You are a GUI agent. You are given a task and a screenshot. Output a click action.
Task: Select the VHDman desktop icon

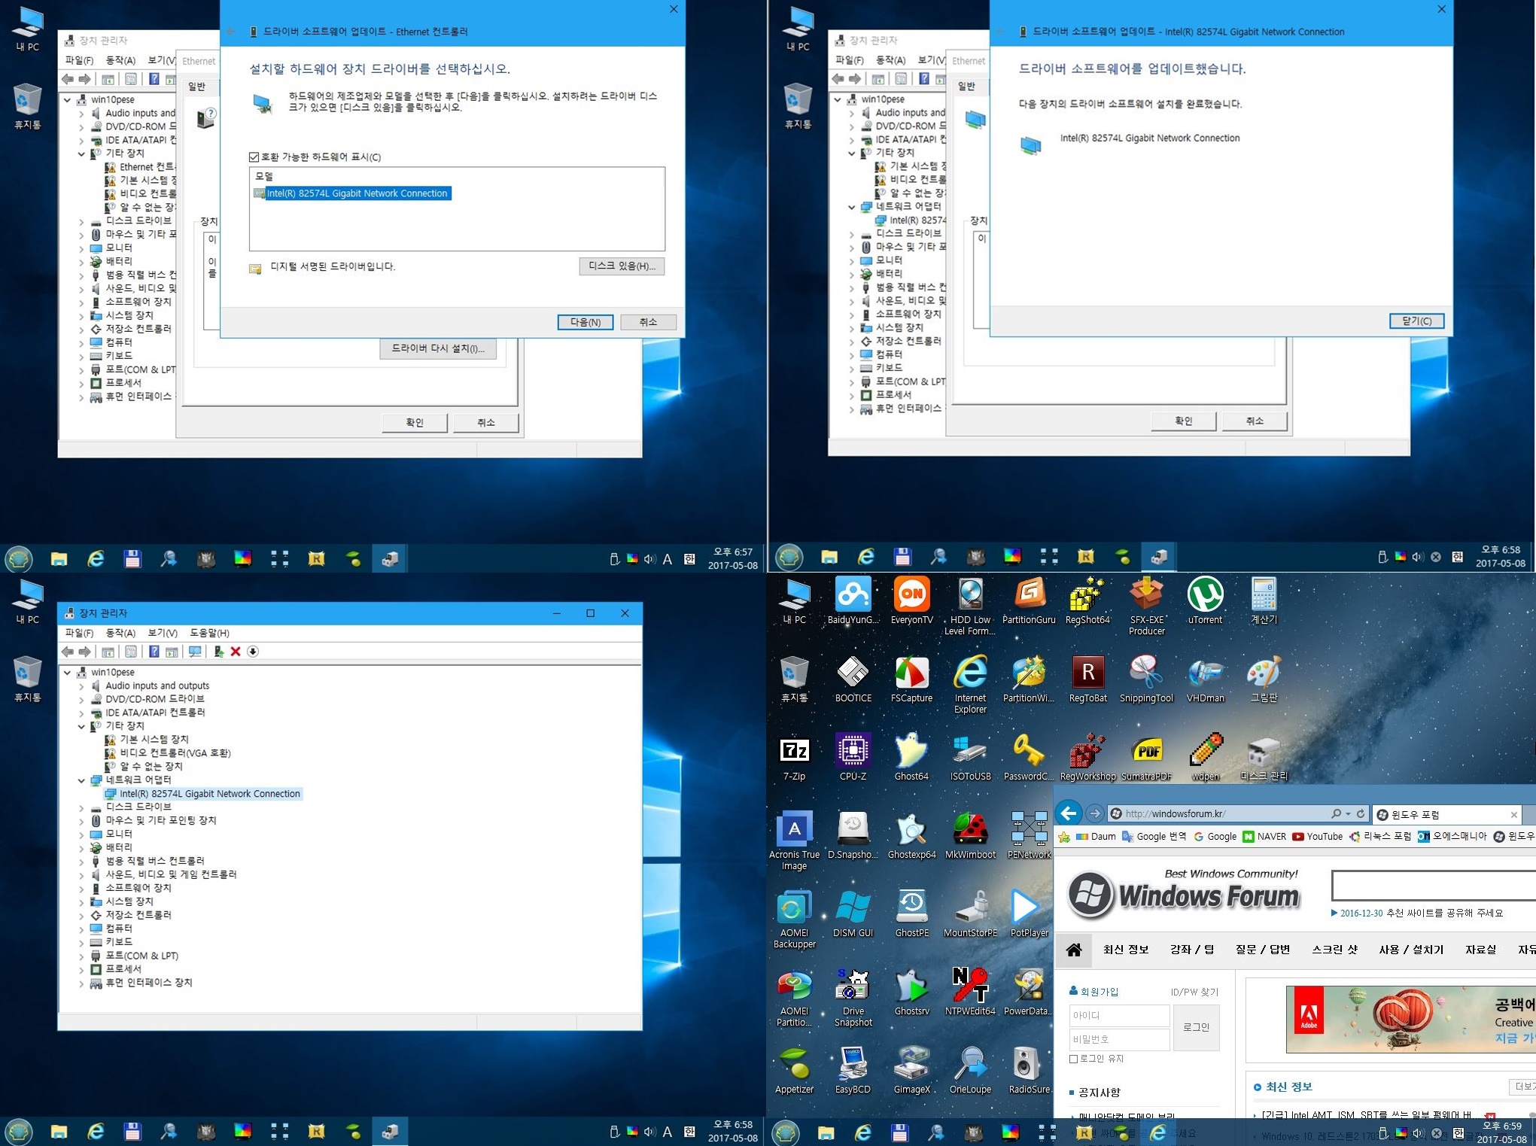pos(1205,679)
